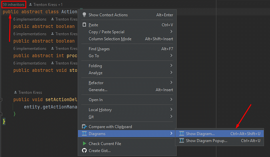Run Check Current File
This screenshot has height=157, width=270.
[127, 144]
